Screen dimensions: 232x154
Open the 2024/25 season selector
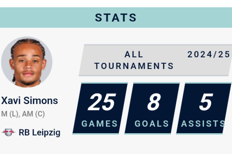(x=209, y=54)
